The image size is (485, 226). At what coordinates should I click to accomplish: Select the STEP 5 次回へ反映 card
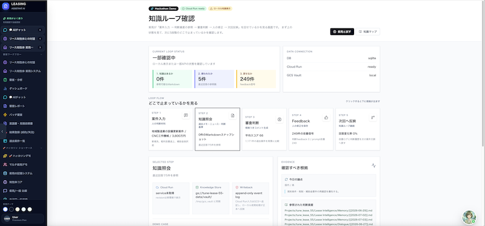pyautogui.click(x=358, y=129)
